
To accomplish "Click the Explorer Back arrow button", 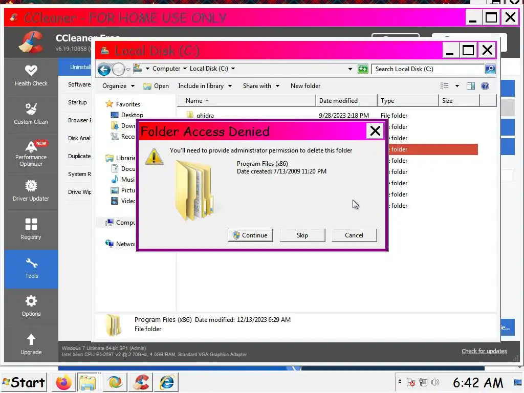I will pyautogui.click(x=104, y=70).
